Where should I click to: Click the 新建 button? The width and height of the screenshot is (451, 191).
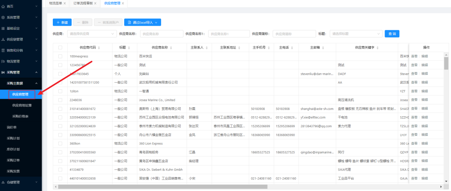point(61,23)
